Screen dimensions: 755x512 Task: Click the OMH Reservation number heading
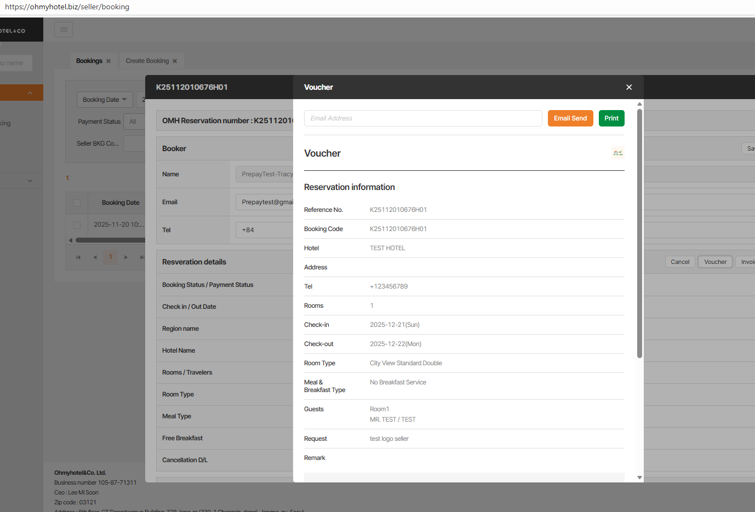tap(227, 120)
